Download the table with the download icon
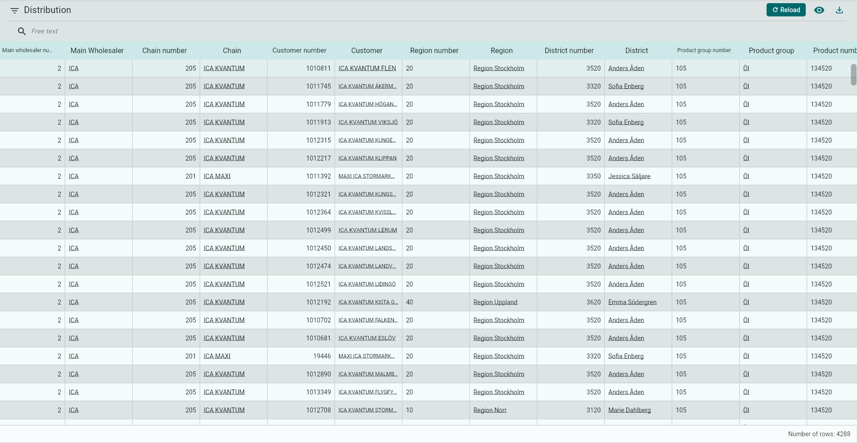 click(x=839, y=10)
